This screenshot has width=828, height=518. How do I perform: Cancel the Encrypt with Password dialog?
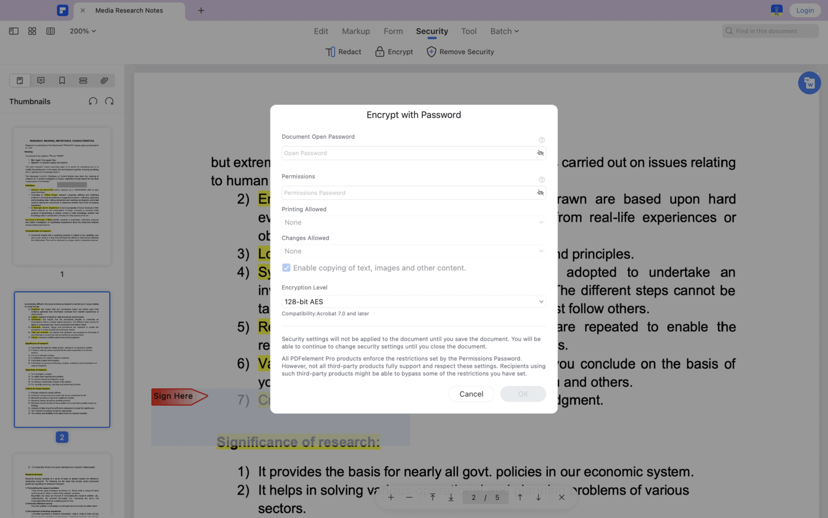click(x=471, y=394)
